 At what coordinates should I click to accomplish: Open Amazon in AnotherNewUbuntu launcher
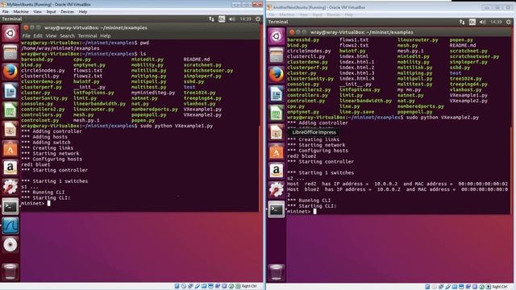277,171
